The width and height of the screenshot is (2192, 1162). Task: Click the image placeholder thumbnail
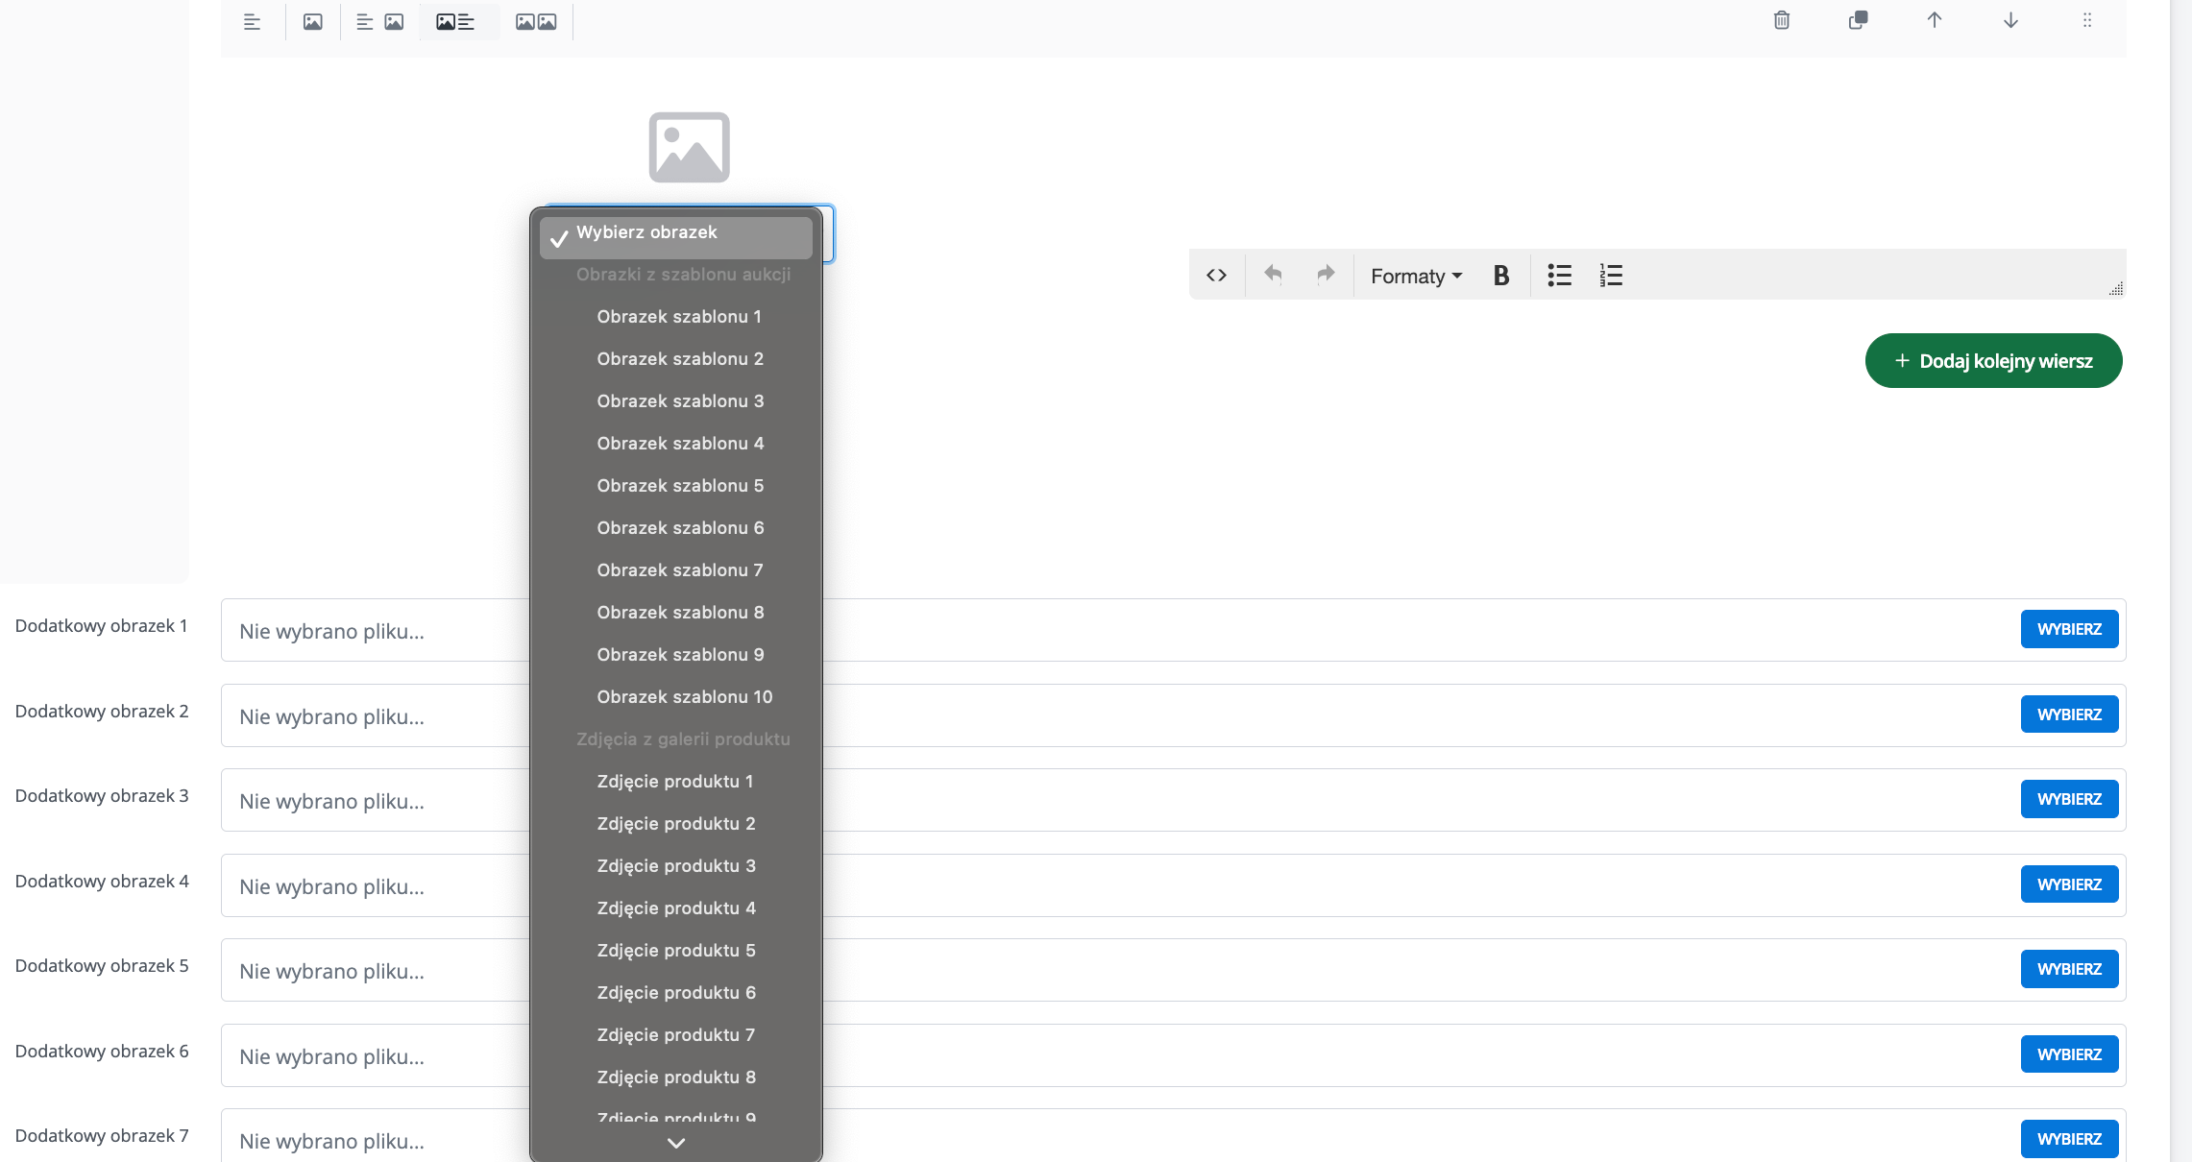689,147
